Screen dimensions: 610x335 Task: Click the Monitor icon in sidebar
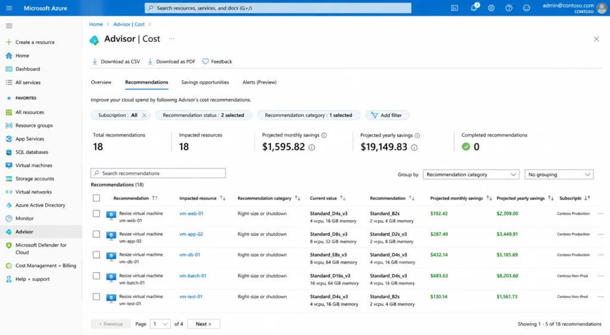9,218
